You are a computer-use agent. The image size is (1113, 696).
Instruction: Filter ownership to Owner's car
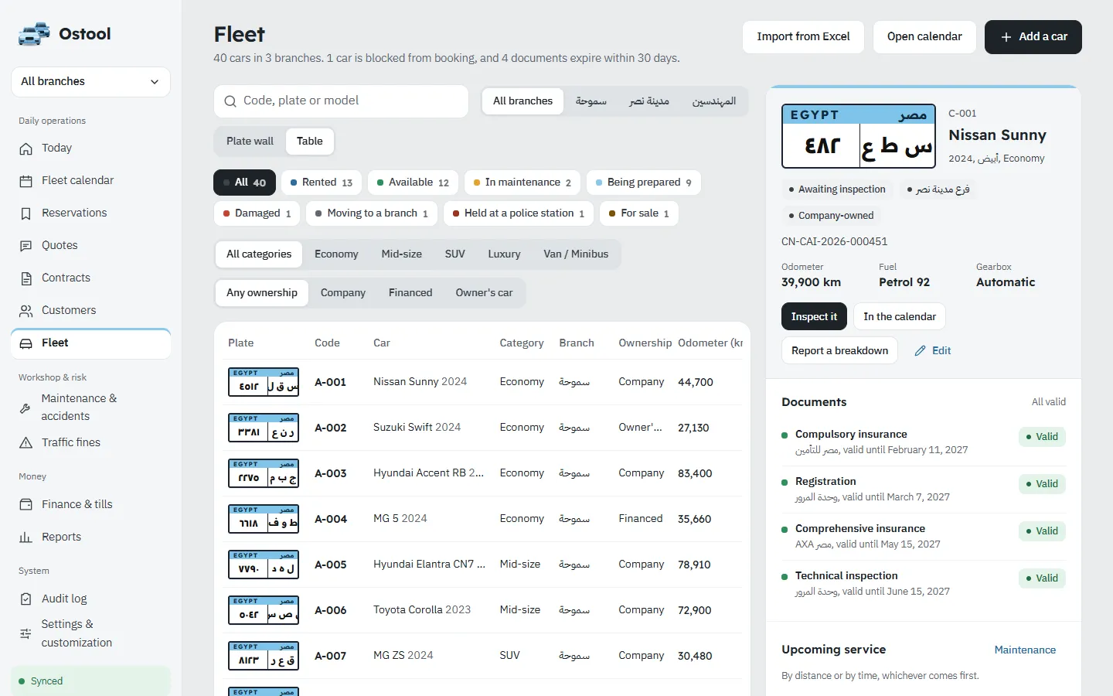click(484, 293)
